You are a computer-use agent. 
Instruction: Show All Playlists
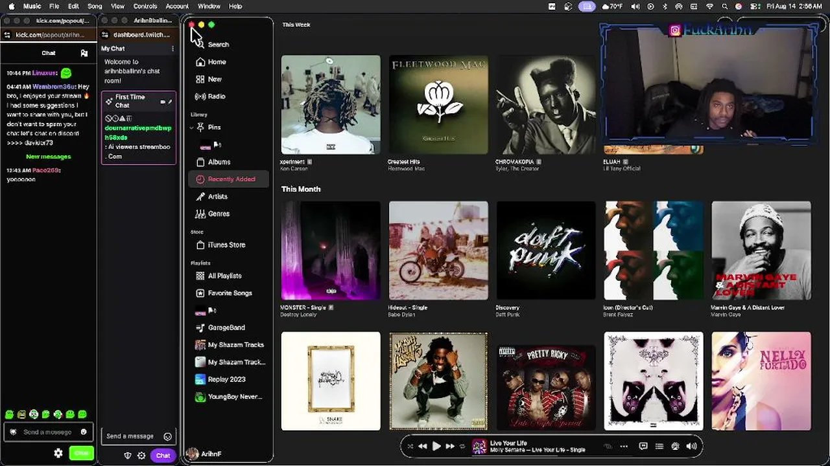click(229, 276)
